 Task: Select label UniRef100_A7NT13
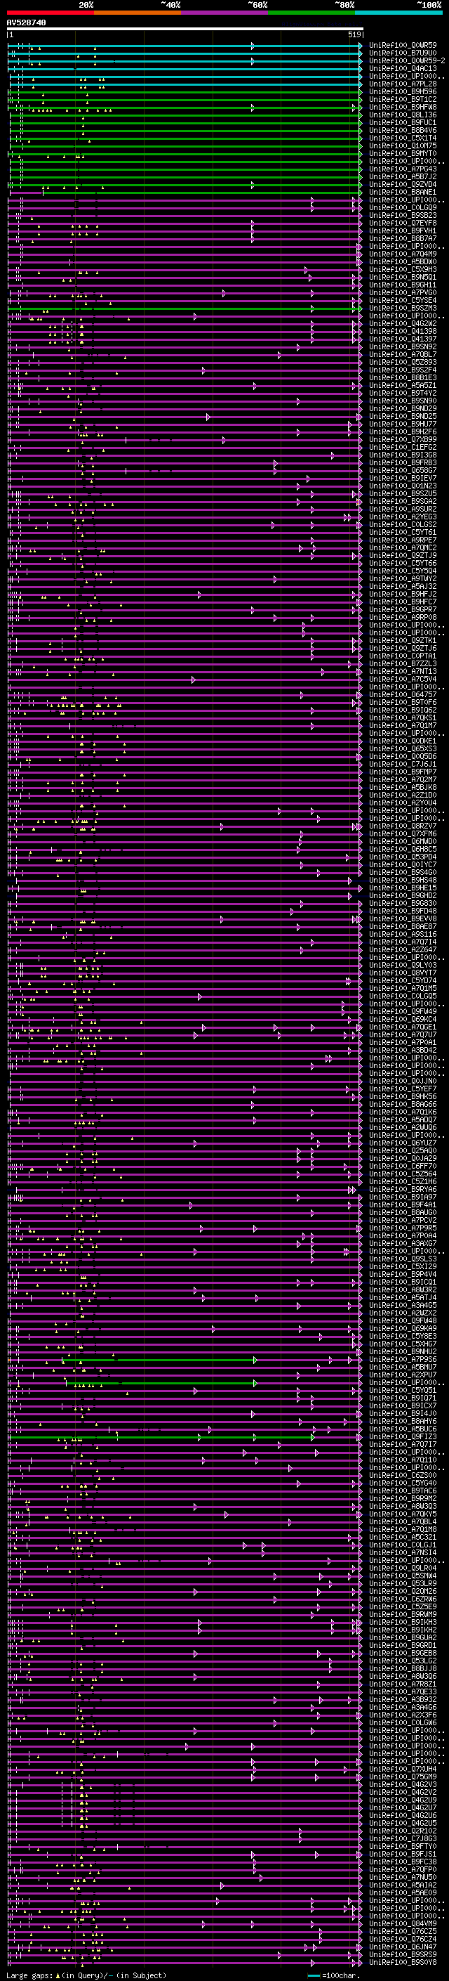[403, 671]
